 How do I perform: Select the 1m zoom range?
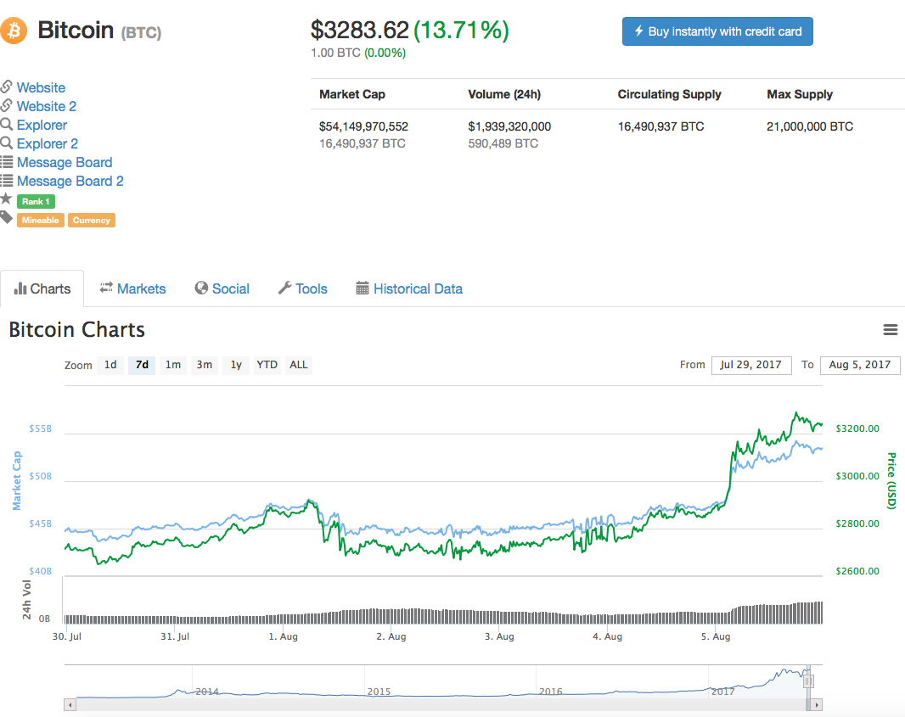point(172,365)
